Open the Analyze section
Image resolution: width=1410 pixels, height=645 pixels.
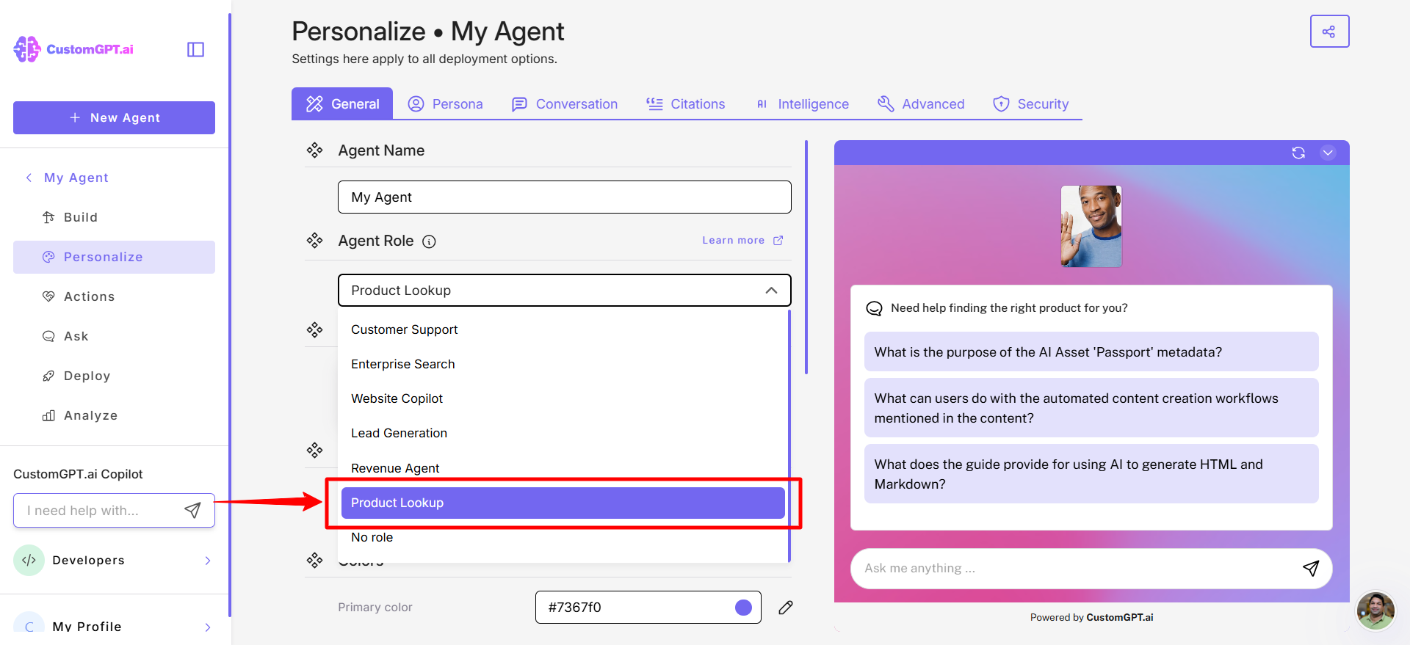114,415
